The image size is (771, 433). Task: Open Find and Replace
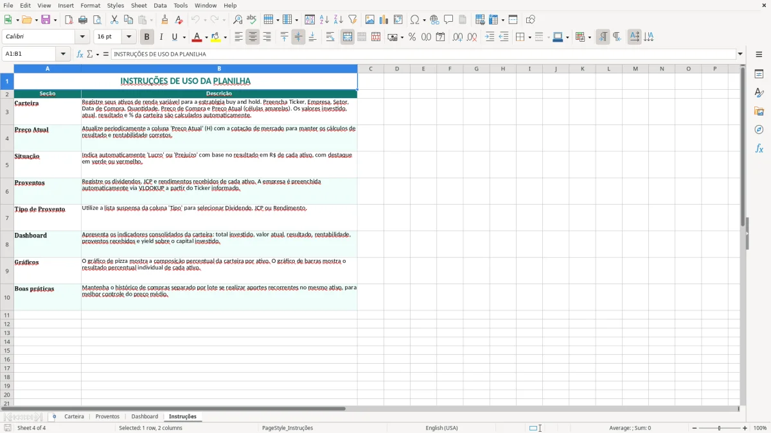click(x=238, y=20)
